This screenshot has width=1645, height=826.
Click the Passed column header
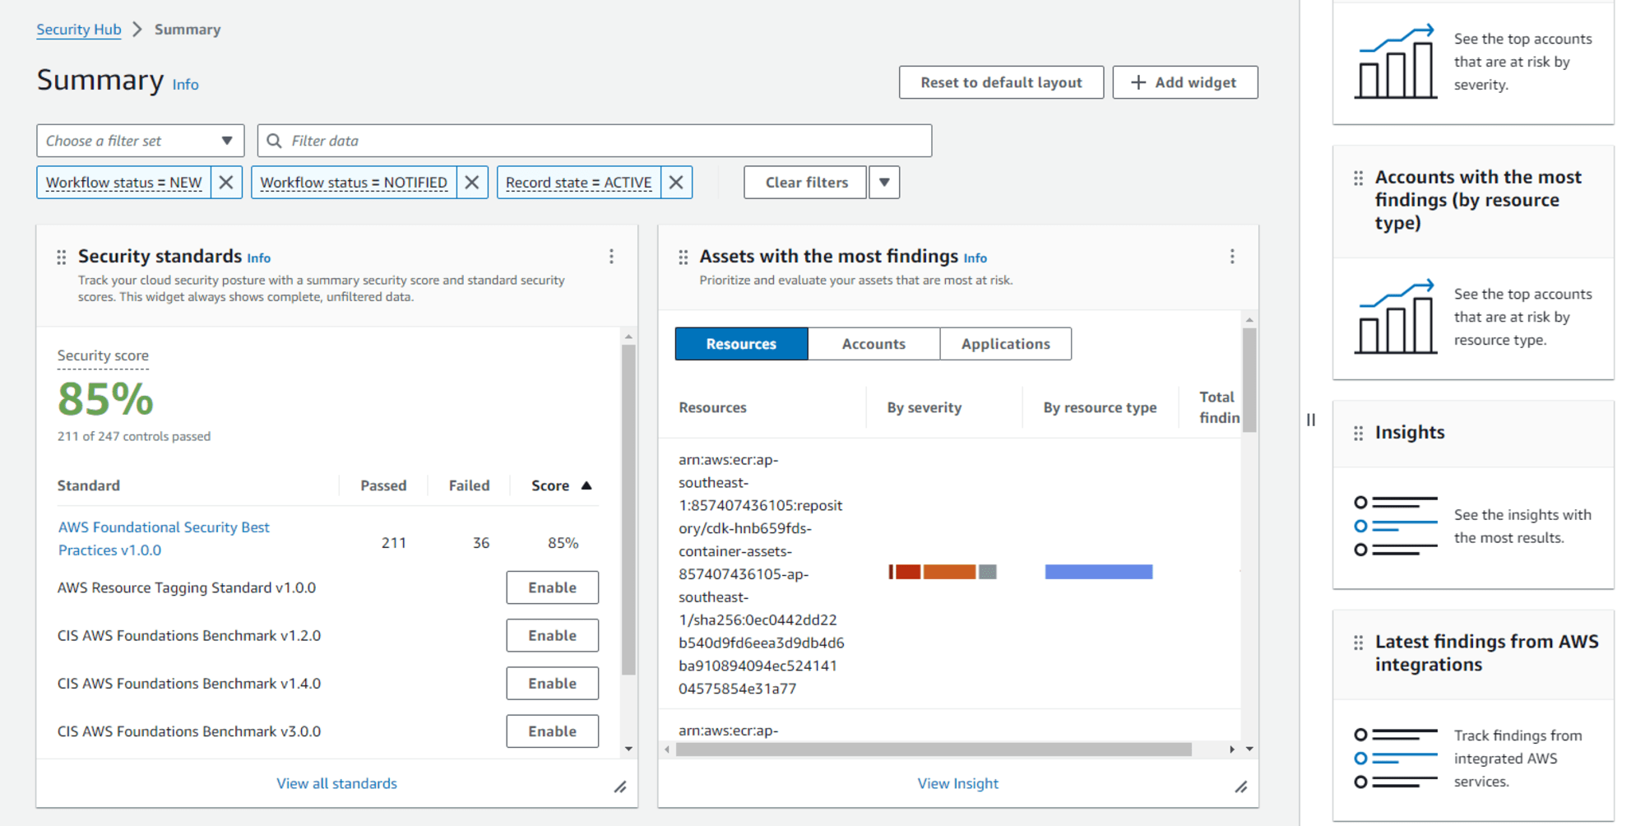pyautogui.click(x=383, y=486)
